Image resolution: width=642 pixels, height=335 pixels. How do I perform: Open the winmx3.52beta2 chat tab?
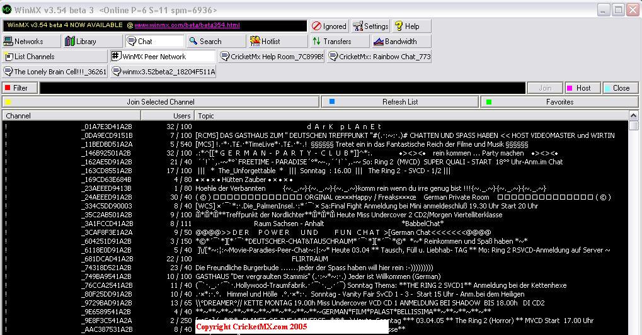(x=163, y=72)
